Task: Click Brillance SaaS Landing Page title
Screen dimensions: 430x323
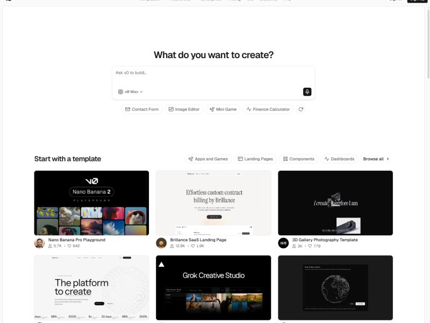Action: pyautogui.click(x=198, y=240)
